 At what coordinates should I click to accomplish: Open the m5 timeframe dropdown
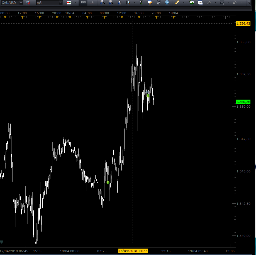click(x=61, y=3)
